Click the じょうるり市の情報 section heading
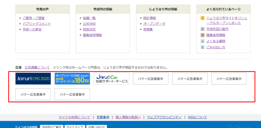This screenshot has height=128, width=261. click(x=163, y=9)
